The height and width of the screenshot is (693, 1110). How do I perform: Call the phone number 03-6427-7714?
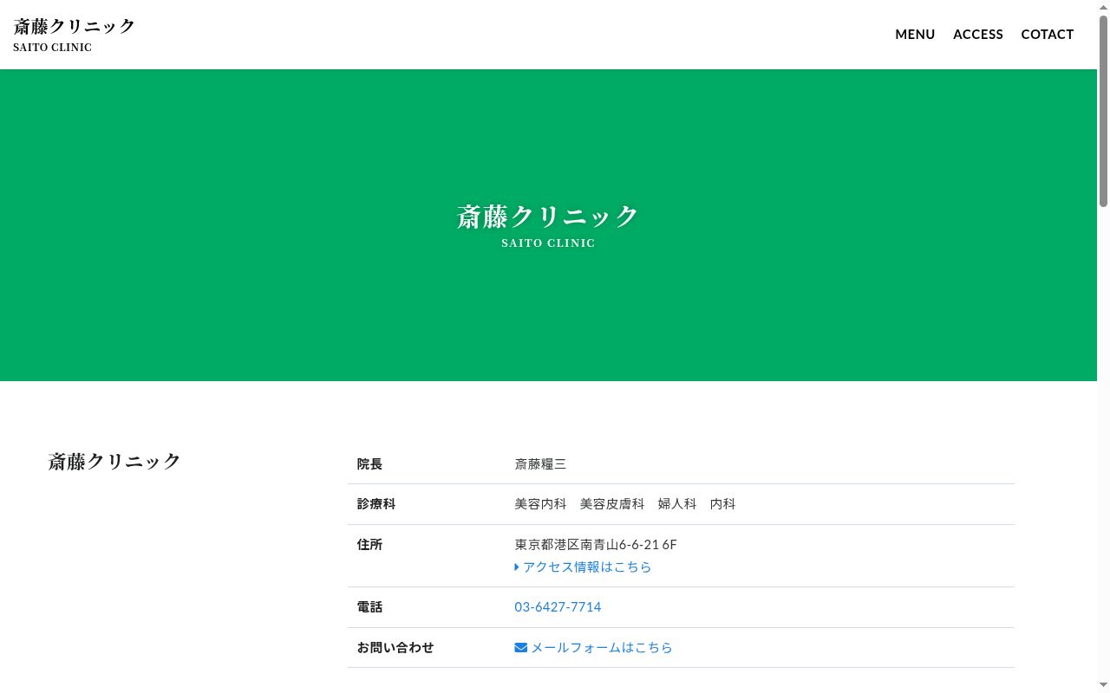click(558, 607)
